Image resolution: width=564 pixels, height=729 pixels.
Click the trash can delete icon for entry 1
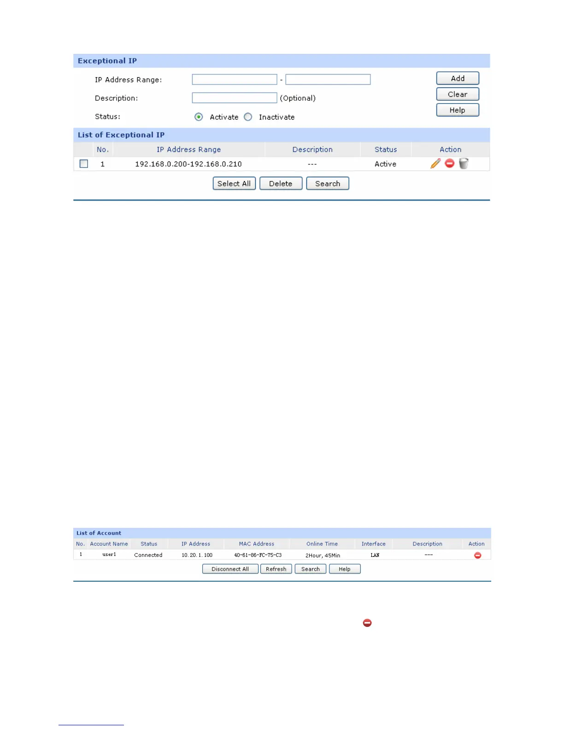464,163
